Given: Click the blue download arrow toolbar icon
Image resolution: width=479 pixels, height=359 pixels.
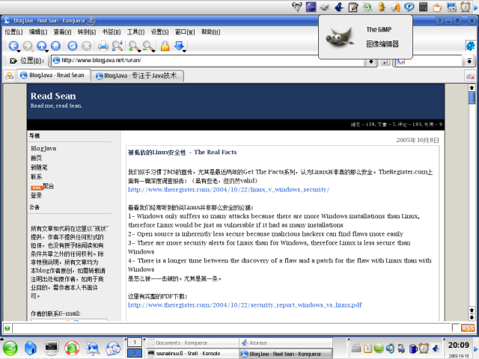Looking at the screenshot, I should pos(180,46).
